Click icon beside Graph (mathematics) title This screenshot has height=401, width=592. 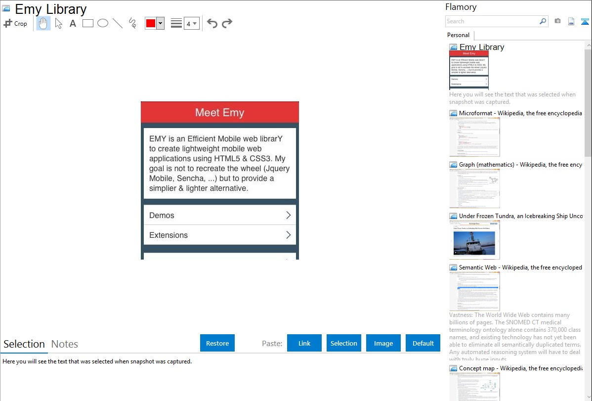click(x=453, y=165)
